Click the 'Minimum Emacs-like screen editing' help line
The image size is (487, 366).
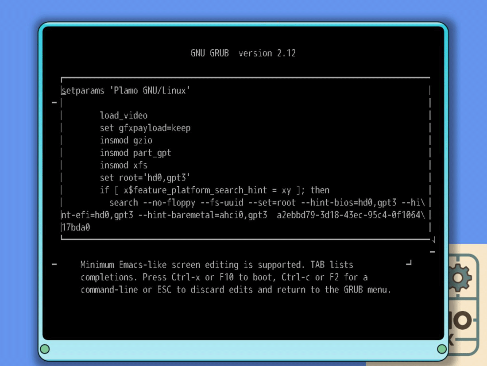[x=217, y=265]
